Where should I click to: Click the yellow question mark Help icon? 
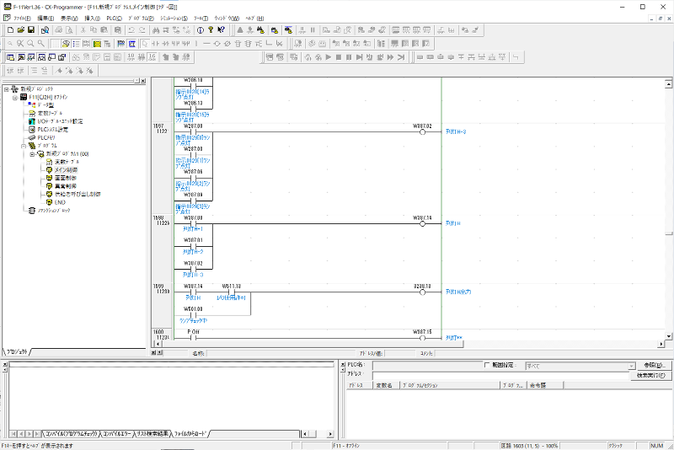click(211, 29)
